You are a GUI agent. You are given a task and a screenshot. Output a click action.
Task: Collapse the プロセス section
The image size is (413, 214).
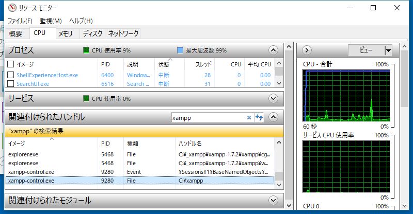[x=273, y=50]
